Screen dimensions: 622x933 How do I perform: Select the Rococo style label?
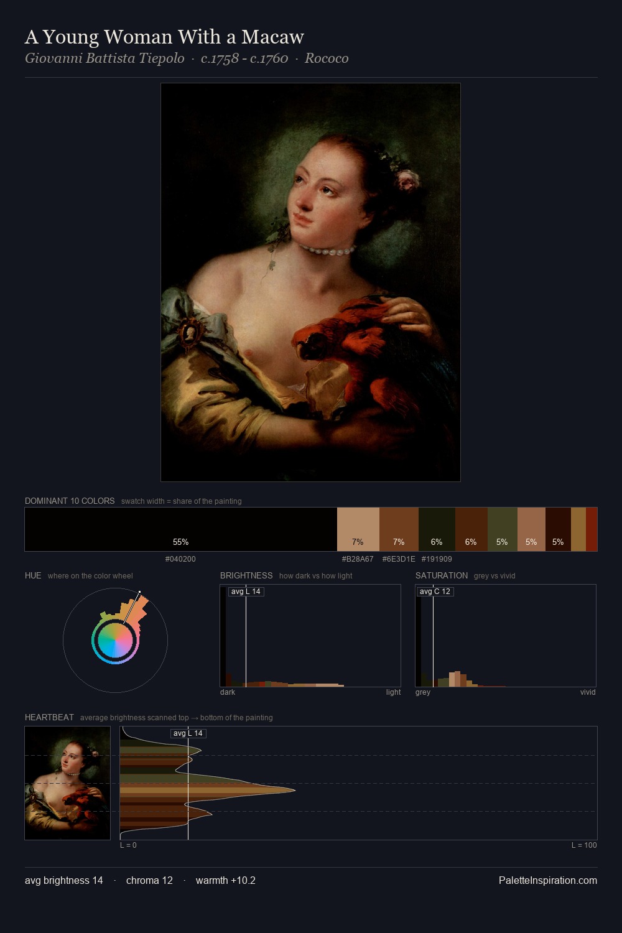click(327, 58)
